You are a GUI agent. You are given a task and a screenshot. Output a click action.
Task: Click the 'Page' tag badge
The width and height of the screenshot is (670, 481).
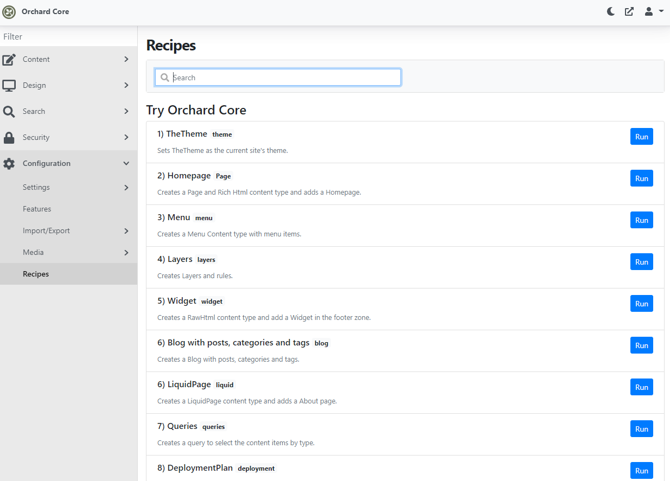tap(224, 176)
